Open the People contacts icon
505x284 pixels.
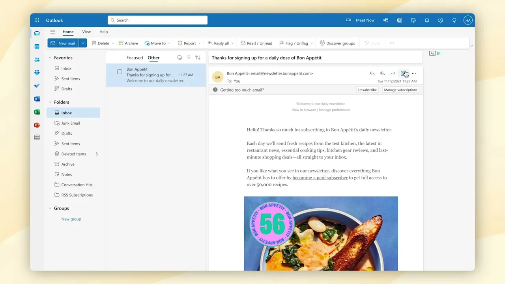[x=37, y=60]
